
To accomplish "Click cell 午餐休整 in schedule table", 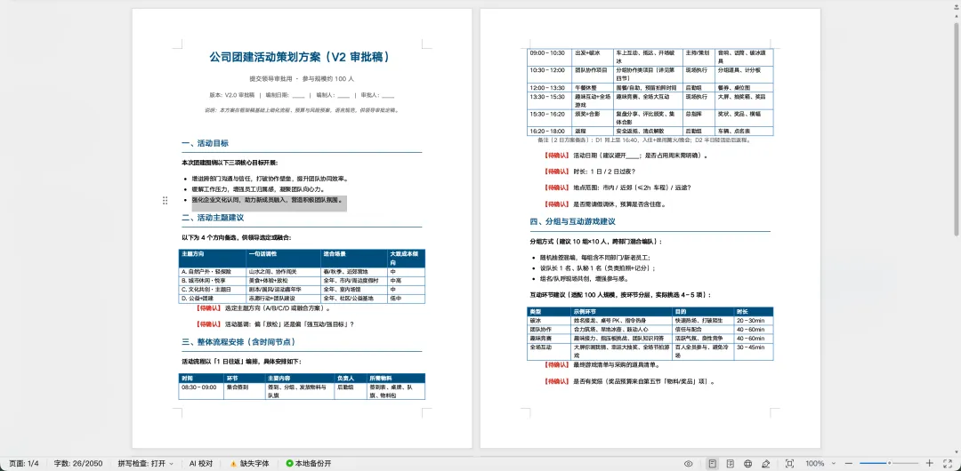I will pos(593,88).
